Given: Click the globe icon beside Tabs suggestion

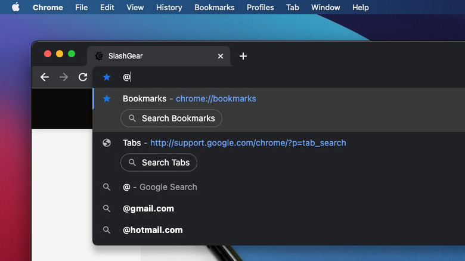Looking at the screenshot, I should pyautogui.click(x=107, y=143).
